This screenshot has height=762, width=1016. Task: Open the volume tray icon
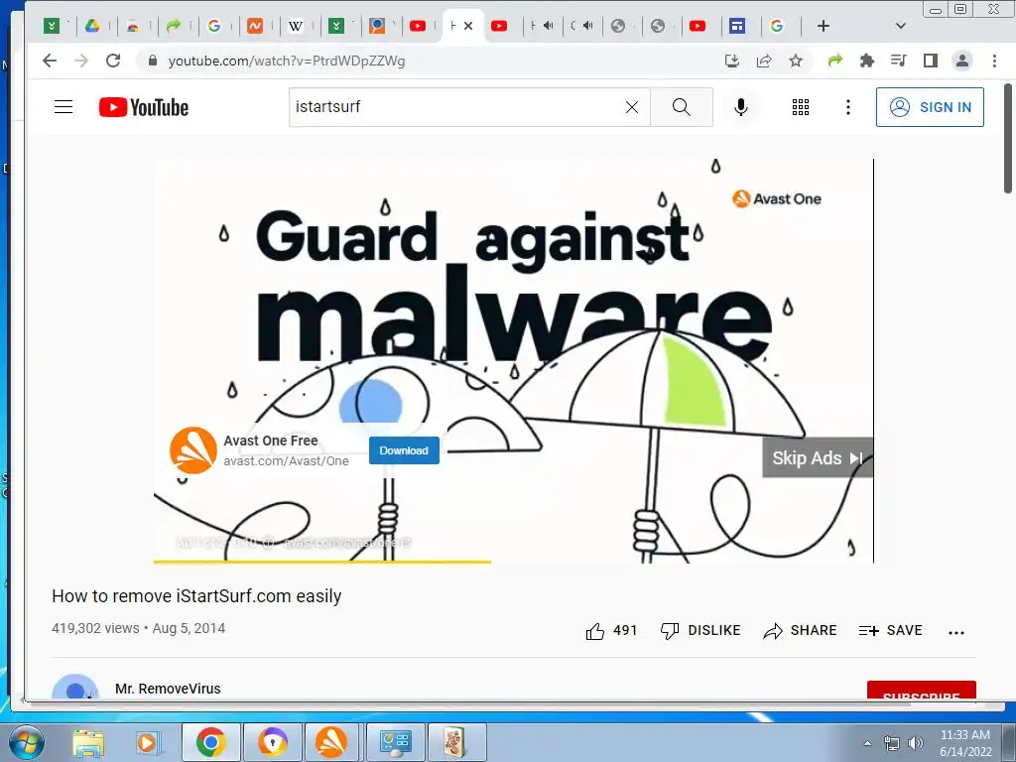(916, 743)
